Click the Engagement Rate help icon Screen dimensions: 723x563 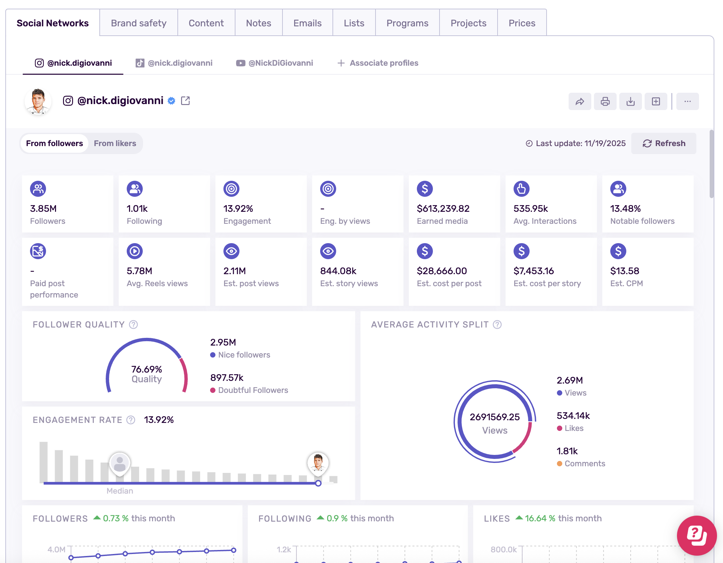click(131, 420)
